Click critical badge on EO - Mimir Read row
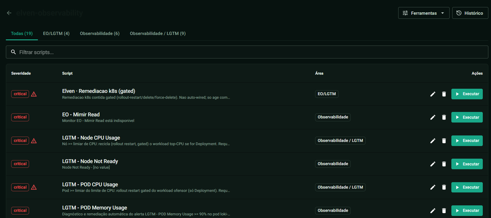Viewport: 491px width, 218px height. (20, 117)
